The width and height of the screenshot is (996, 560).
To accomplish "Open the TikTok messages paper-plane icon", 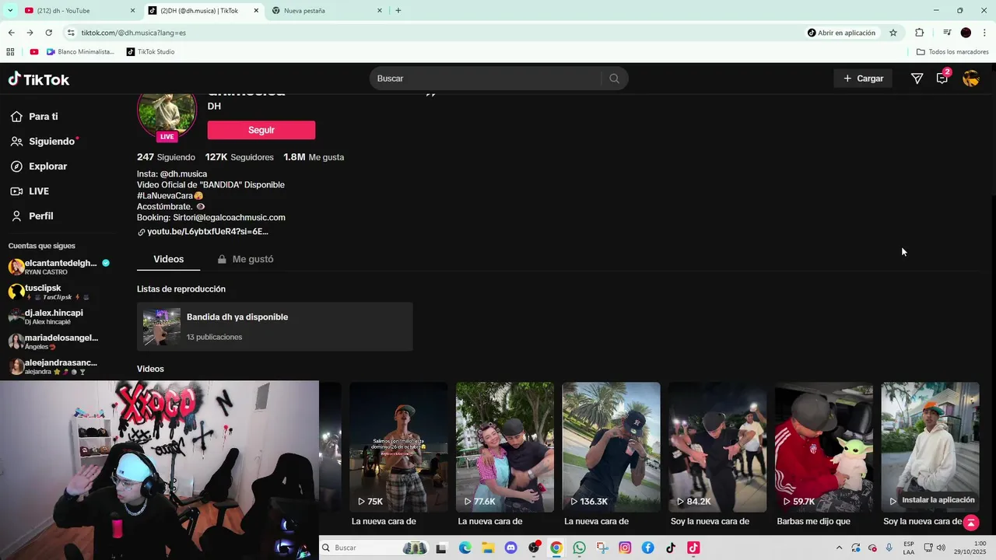I will coord(917,79).
